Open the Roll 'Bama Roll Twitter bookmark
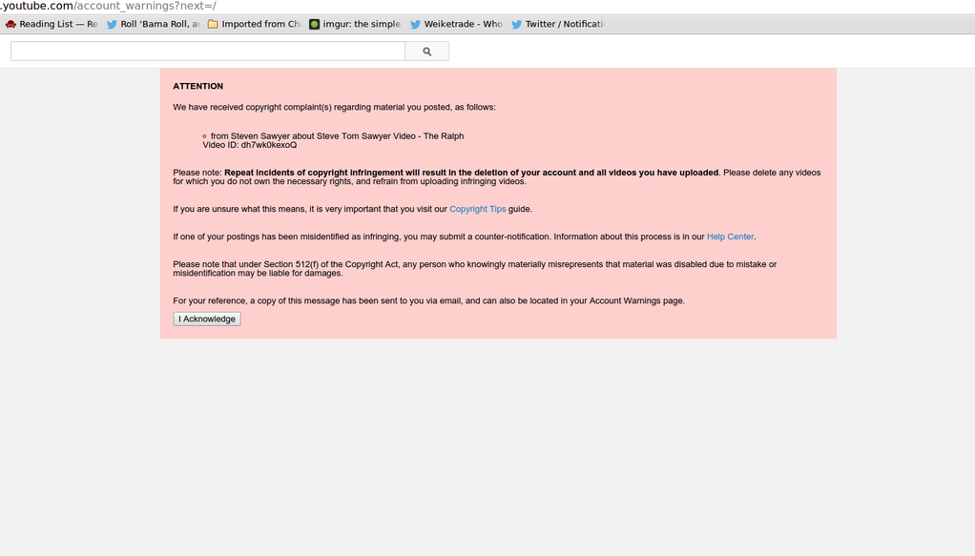Viewport: 975px width, 556px height. coord(153,24)
